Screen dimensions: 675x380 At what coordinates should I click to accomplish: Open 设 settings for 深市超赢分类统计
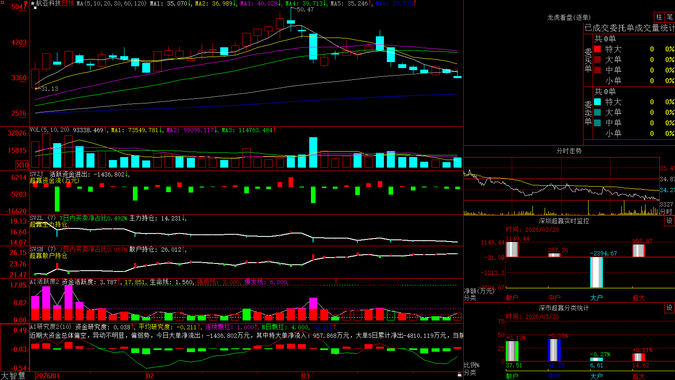[x=670, y=308]
